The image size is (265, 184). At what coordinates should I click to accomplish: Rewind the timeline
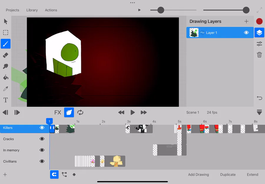pos(121,112)
